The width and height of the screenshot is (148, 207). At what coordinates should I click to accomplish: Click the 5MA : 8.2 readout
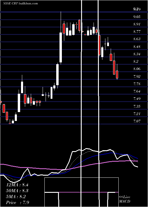coord(16,197)
